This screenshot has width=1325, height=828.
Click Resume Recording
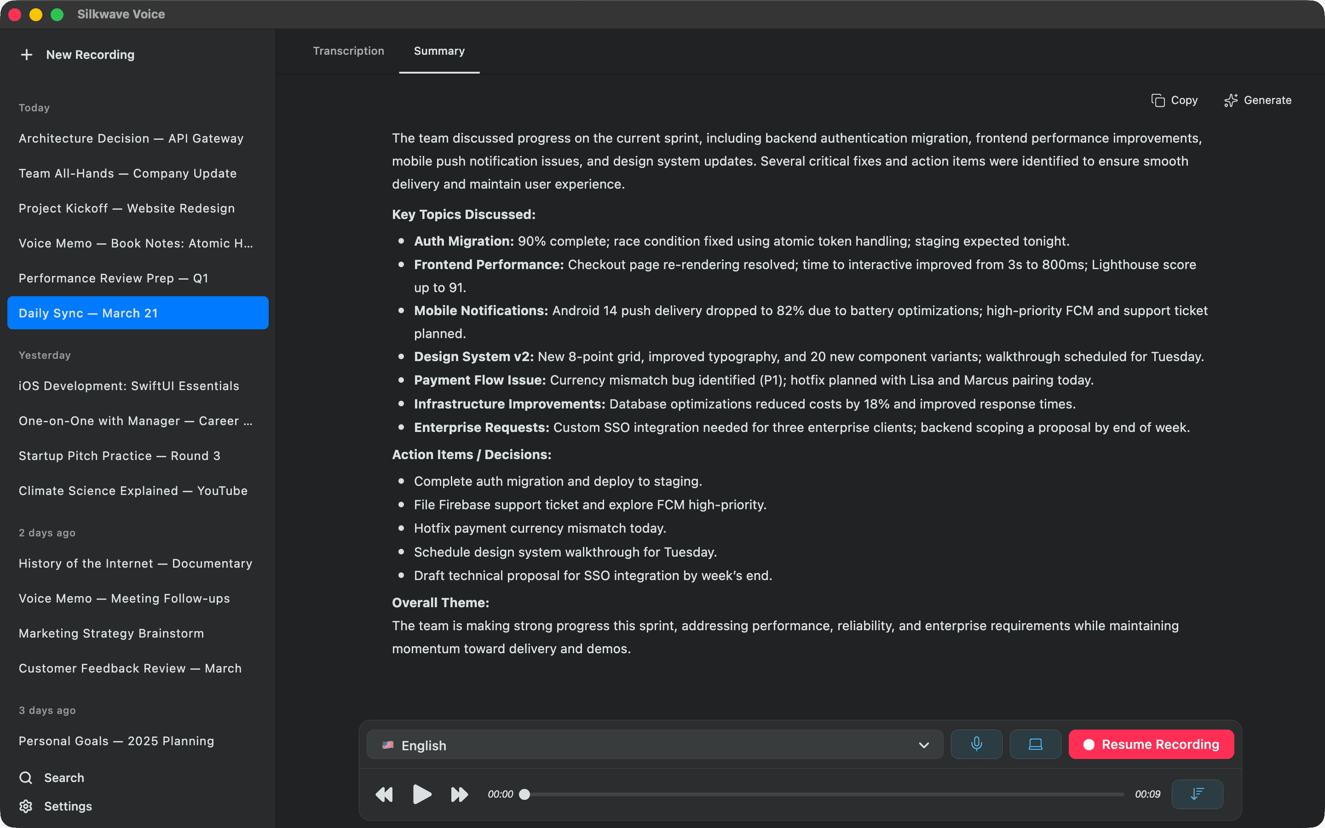[x=1150, y=744]
